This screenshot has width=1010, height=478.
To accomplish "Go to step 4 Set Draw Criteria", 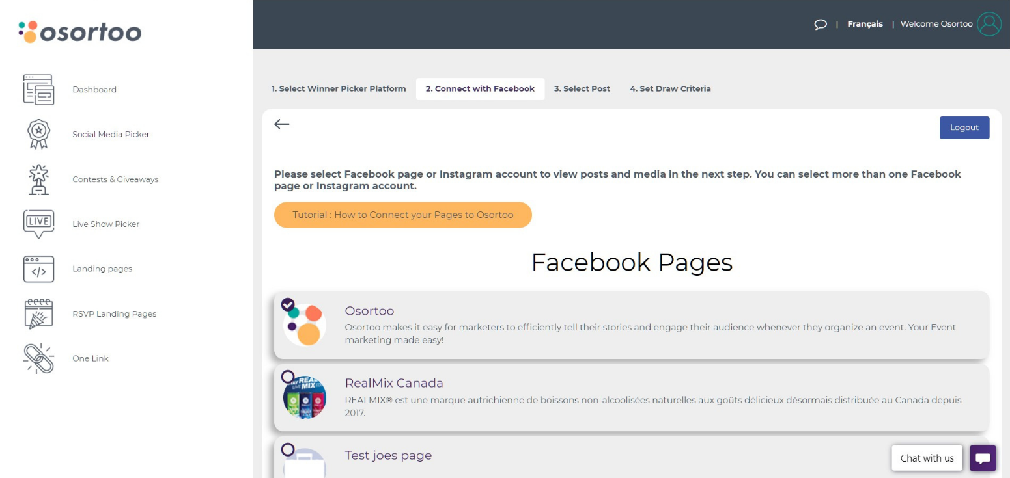I will [x=670, y=88].
